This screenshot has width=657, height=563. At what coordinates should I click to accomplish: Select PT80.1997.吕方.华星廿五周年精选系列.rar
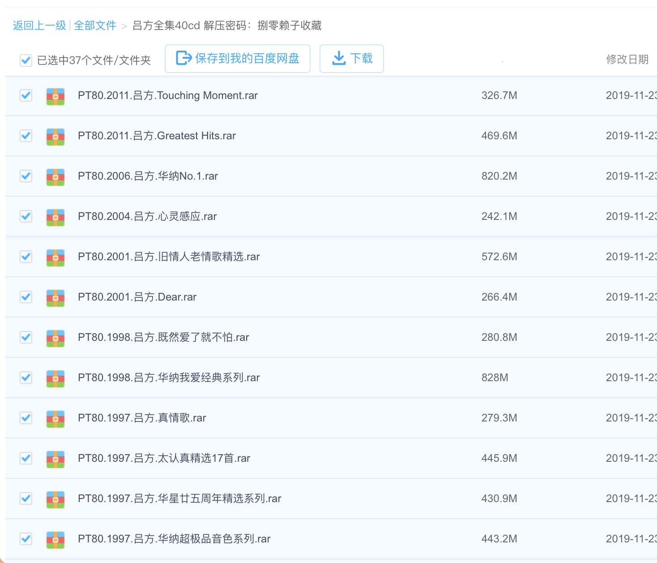179,499
